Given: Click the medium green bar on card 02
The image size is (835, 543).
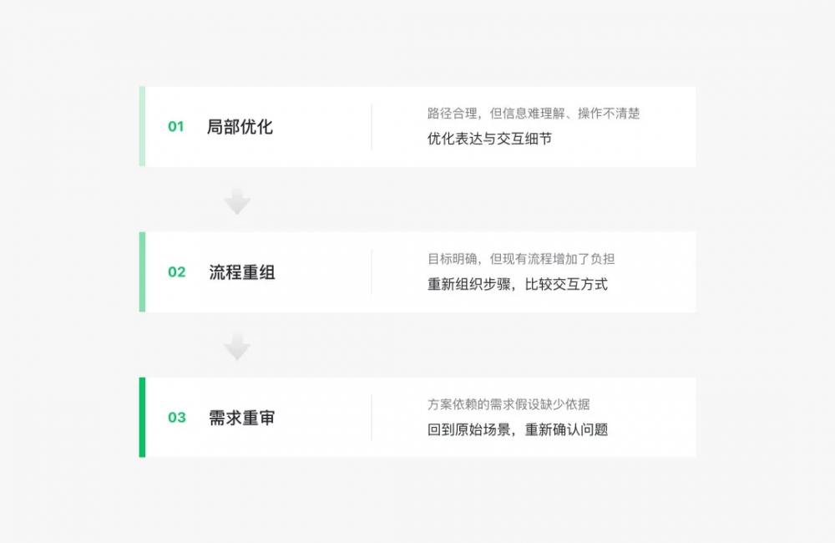Looking at the screenshot, I should [142, 271].
